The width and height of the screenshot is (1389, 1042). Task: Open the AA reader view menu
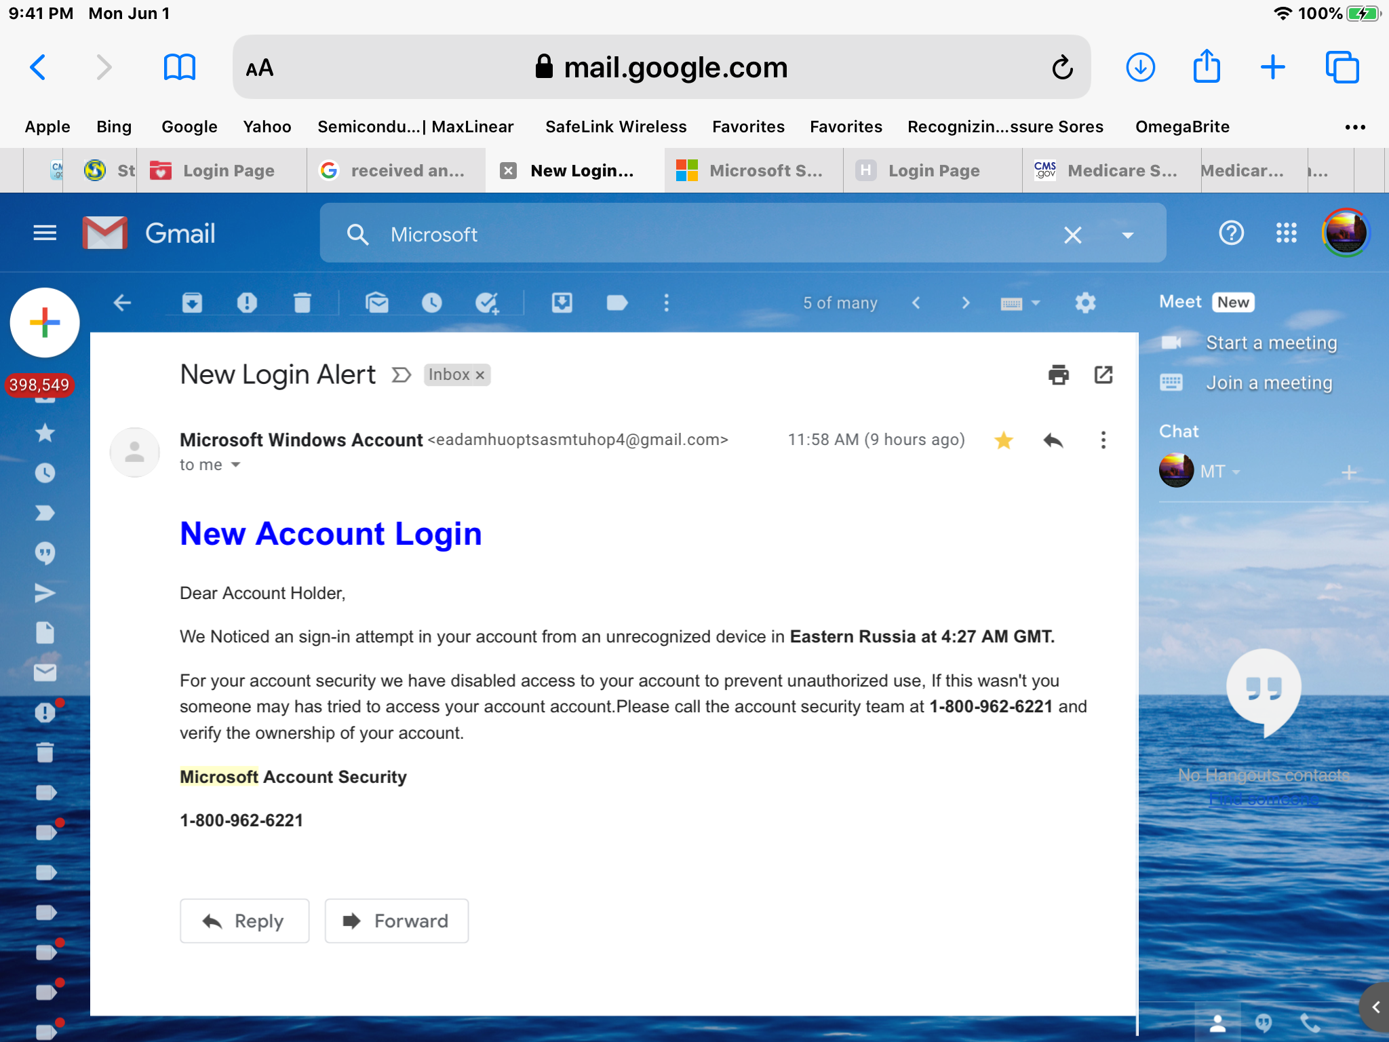coord(260,67)
